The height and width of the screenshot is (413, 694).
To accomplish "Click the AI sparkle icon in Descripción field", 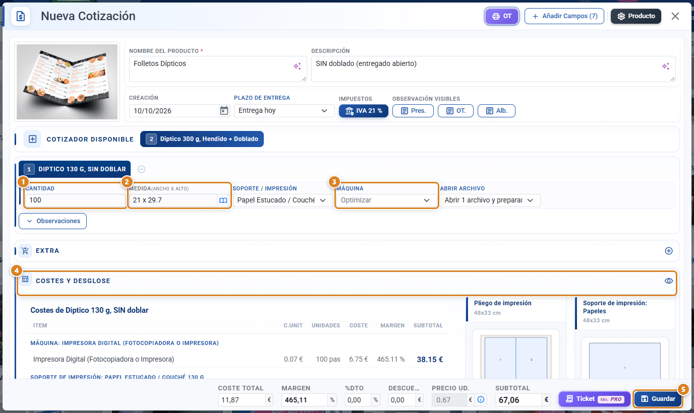I will [x=666, y=66].
